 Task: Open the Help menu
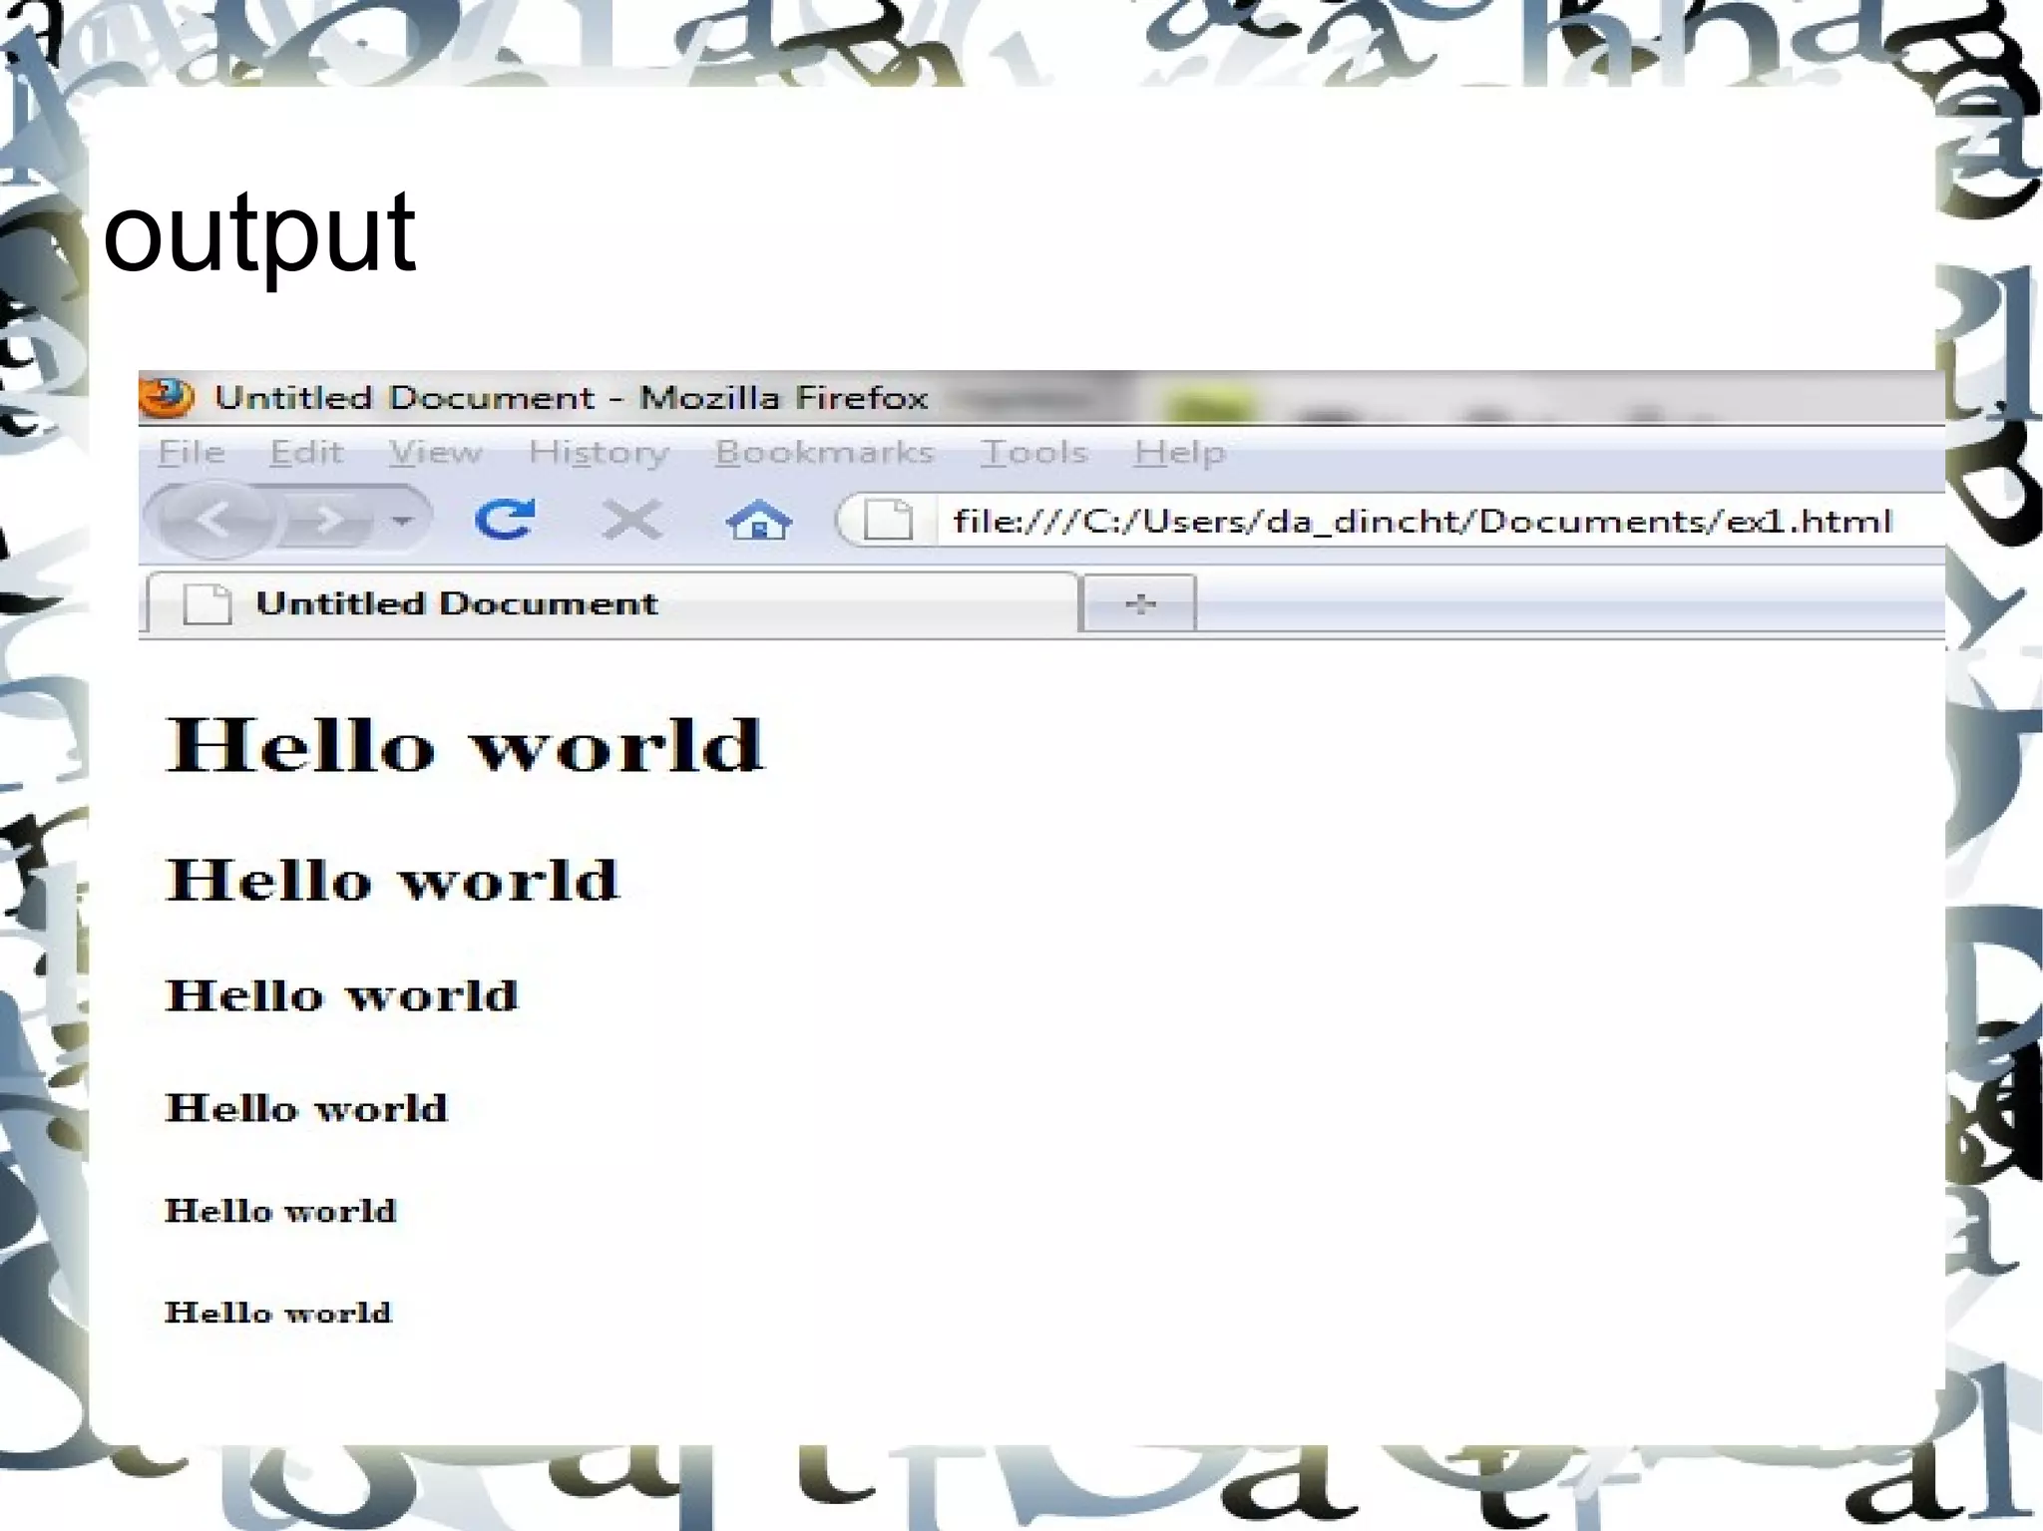pos(1179,453)
